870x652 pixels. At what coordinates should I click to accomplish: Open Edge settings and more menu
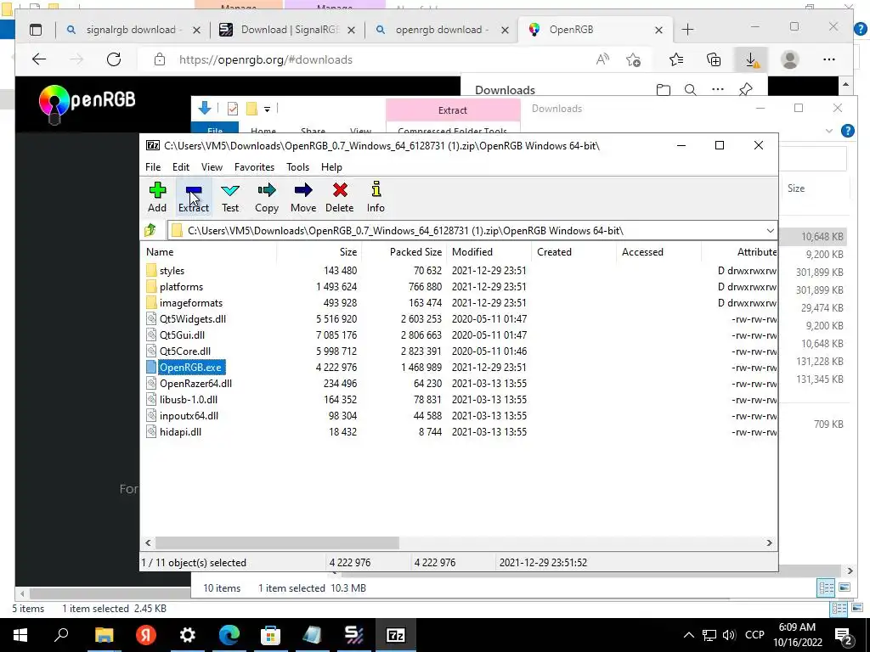pyautogui.click(x=829, y=59)
